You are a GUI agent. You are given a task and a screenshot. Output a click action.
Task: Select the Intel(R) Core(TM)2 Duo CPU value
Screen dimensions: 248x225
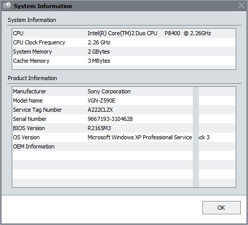pyautogui.click(x=149, y=33)
